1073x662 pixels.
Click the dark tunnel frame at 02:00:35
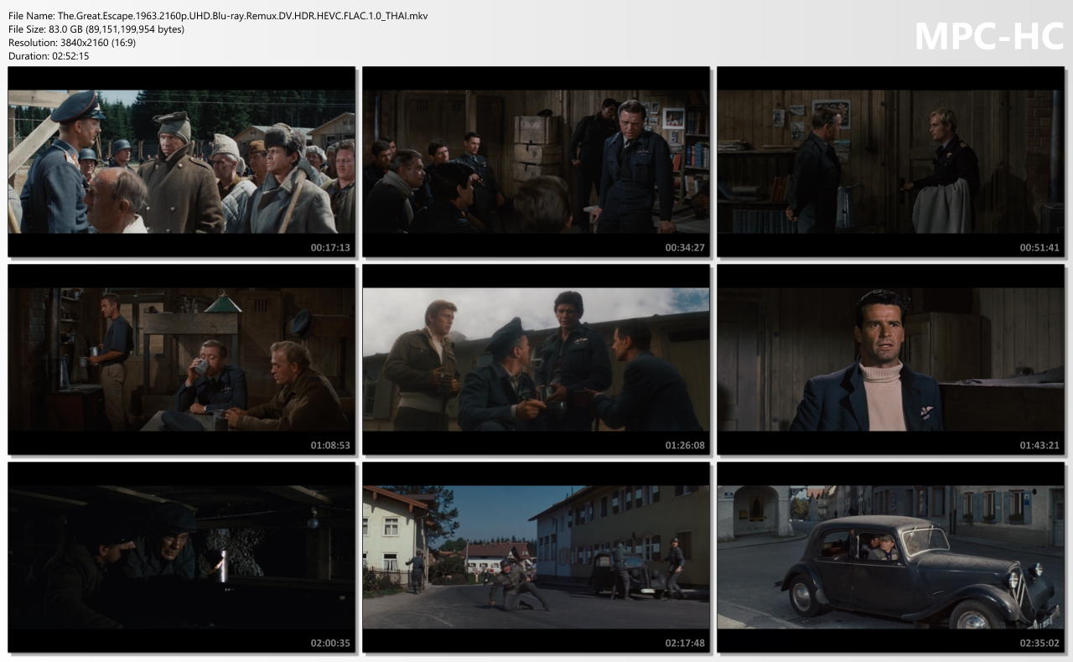point(181,556)
